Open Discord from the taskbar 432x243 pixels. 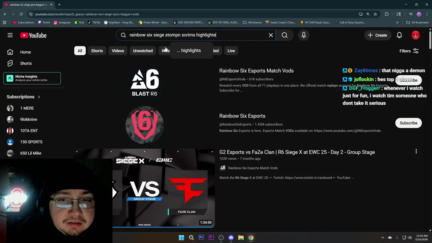tap(231, 238)
